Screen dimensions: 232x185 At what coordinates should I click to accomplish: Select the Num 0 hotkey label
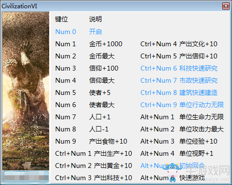pos(66,32)
